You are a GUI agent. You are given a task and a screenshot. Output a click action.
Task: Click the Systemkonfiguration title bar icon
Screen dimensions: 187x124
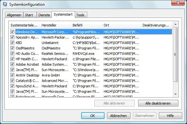[x=5, y=4]
